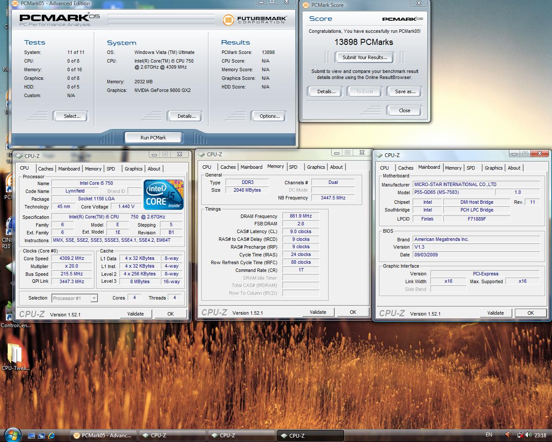This screenshot has width=552, height=442.
Task: Click OK in the middle CPU-Z Memory window
Action: (x=353, y=312)
